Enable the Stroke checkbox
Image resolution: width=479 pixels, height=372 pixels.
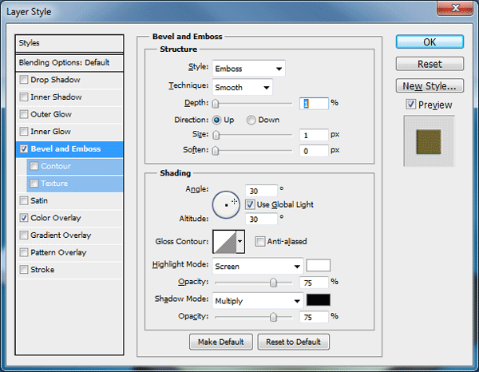tap(23, 270)
